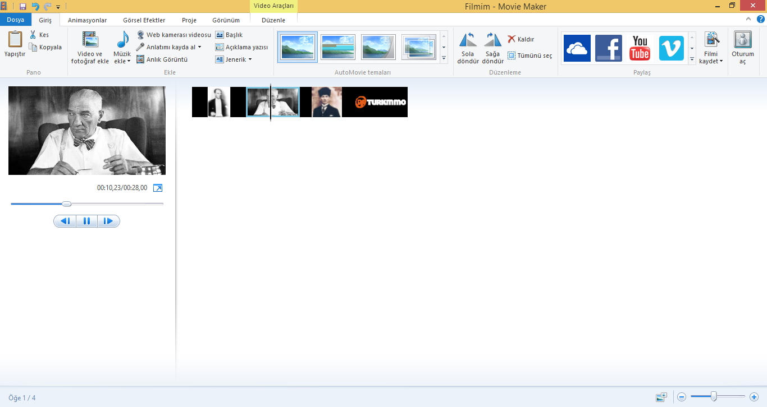
Task: Apply the first AutoMovie theme thumbnail
Action: [x=298, y=47]
